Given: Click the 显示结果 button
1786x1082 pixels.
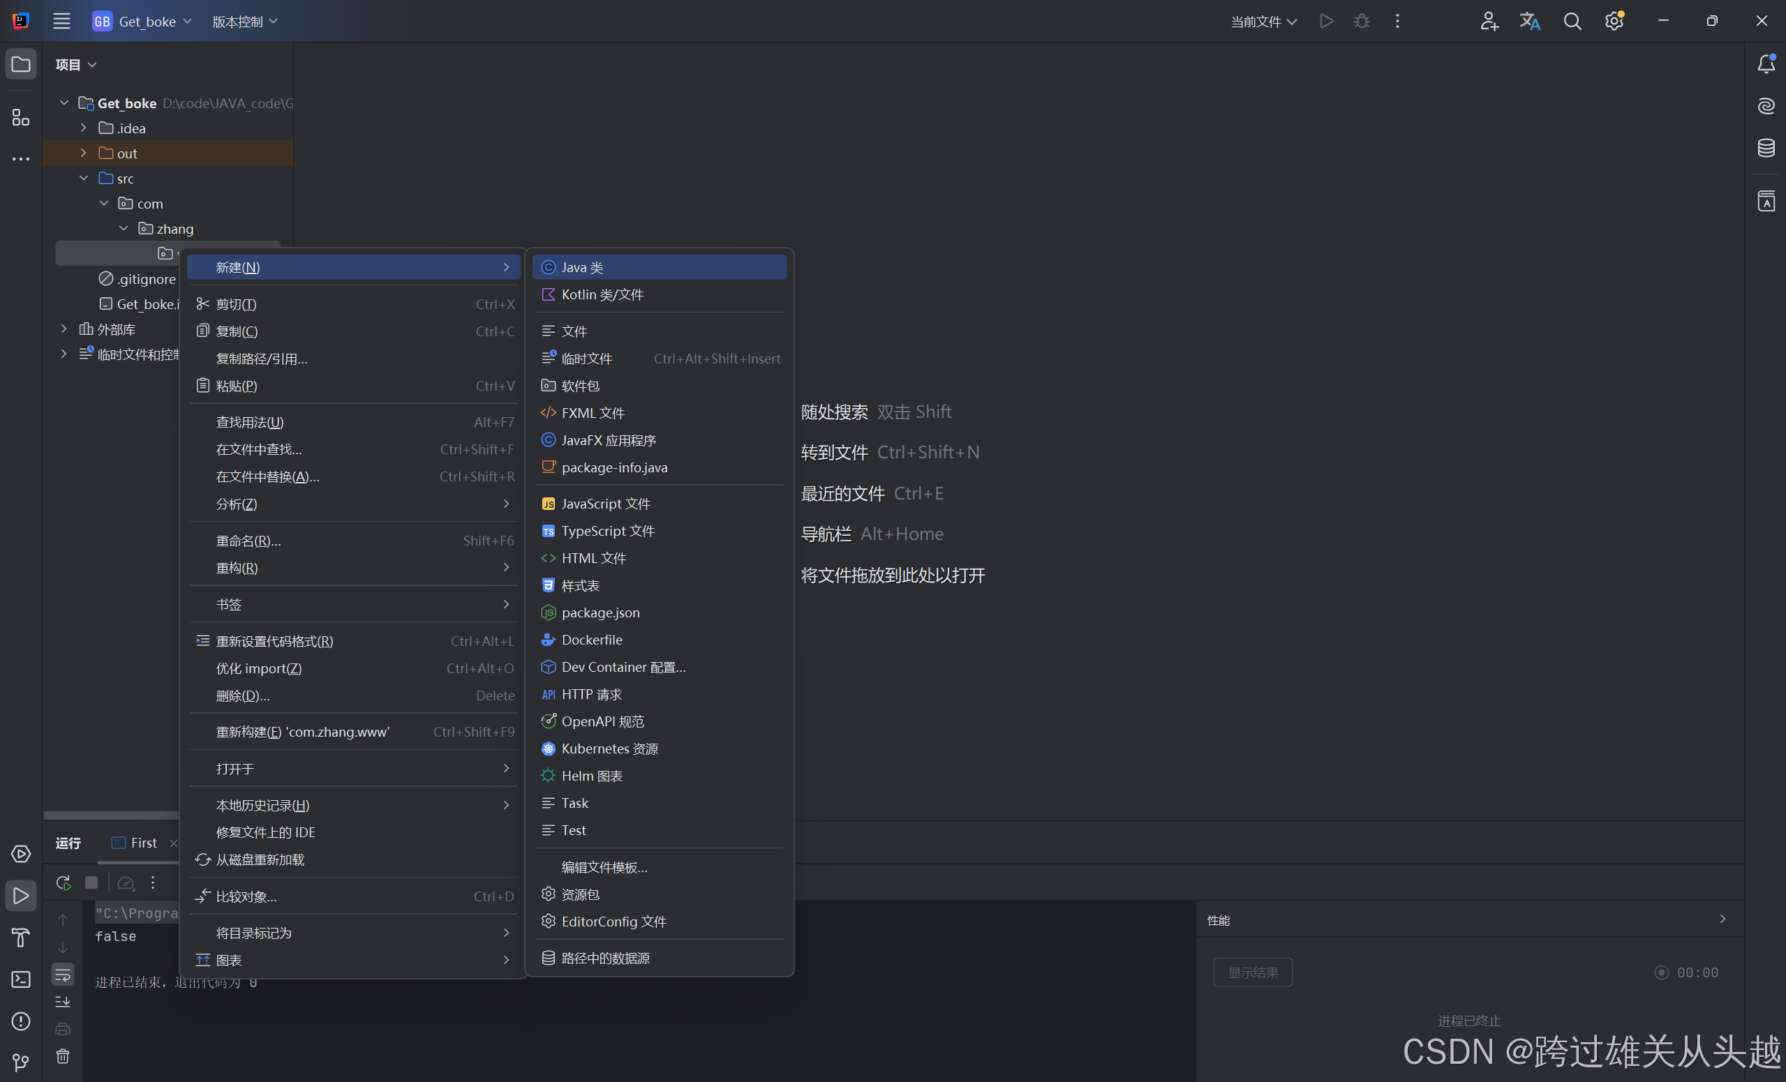Looking at the screenshot, I should tap(1252, 972).
